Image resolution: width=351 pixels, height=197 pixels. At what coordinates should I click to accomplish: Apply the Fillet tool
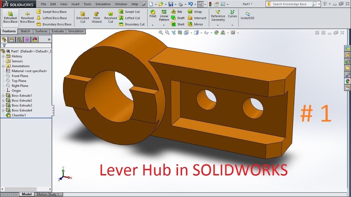point(153,14)
